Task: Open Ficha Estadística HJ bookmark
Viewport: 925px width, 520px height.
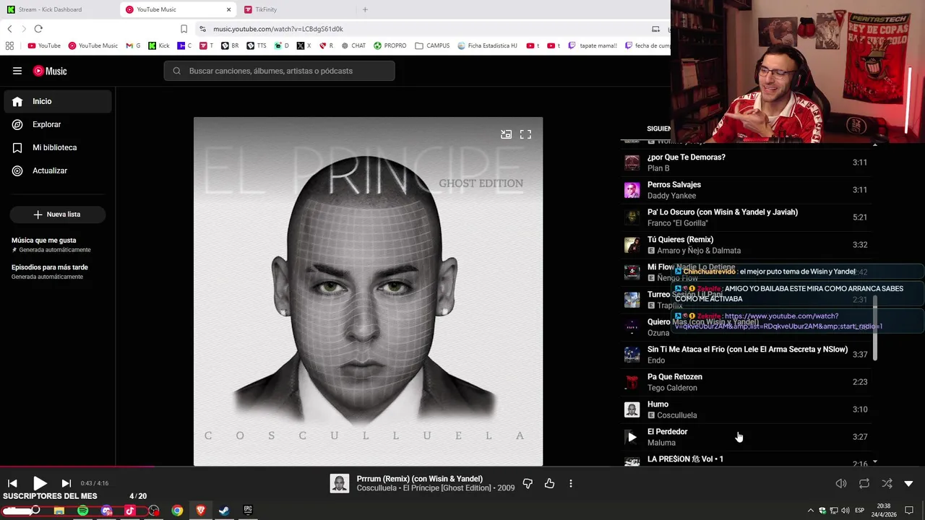Action: pos(488,45)
